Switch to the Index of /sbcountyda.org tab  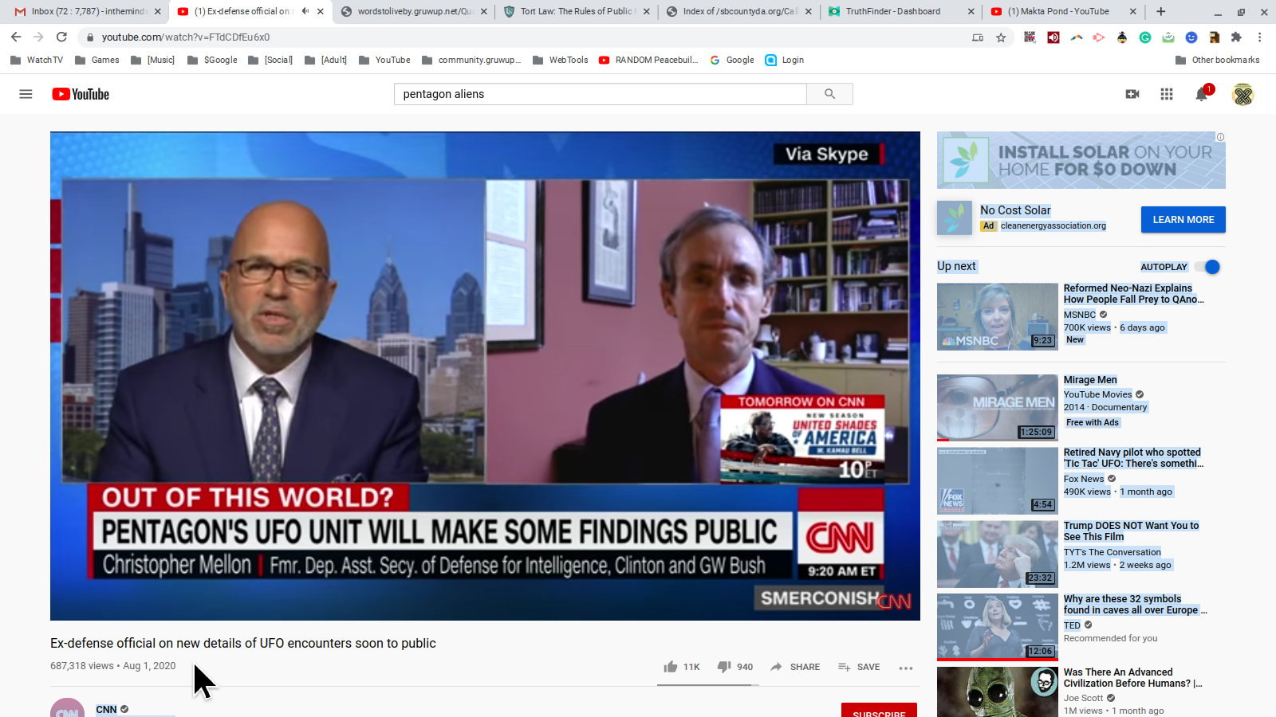pyautogui.click(x=739, y=11)
